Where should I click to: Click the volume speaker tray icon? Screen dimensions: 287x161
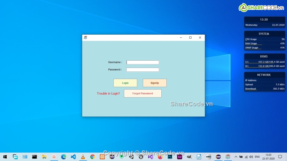(251, 157)
